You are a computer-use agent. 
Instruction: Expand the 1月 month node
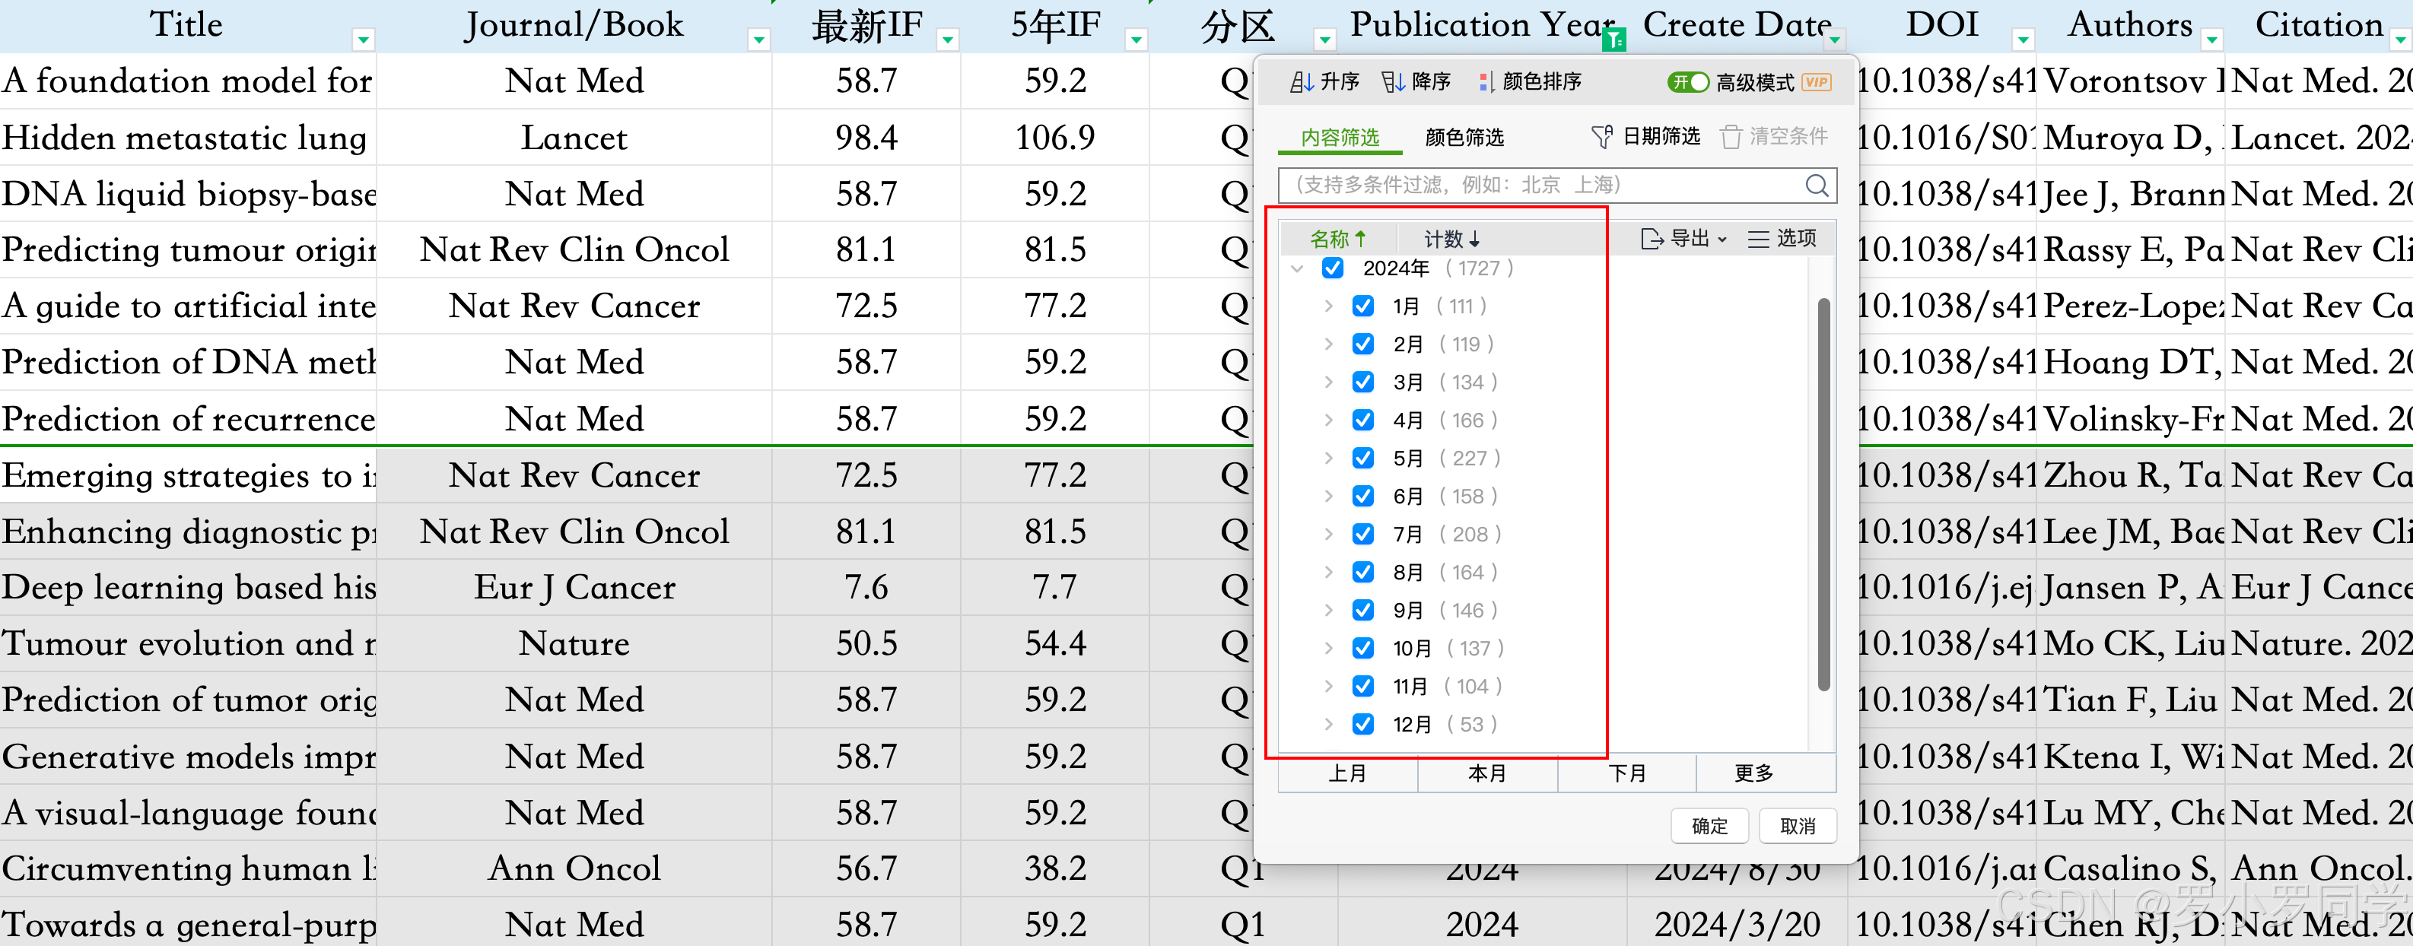pyautogui.click(x=1328, y=306)
